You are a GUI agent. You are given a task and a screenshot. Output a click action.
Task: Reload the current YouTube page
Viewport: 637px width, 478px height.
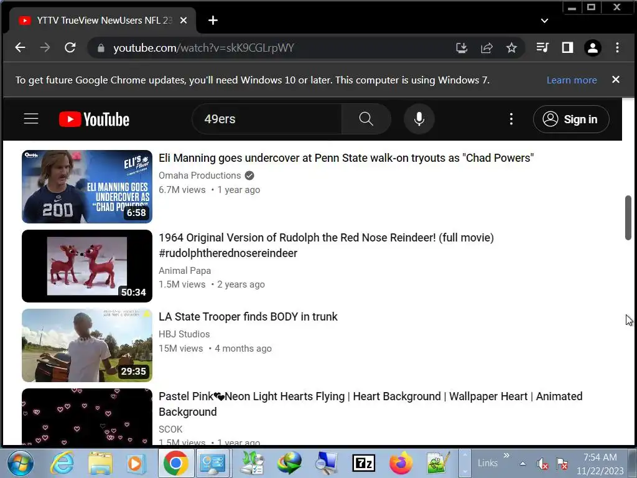pos(70,47)
